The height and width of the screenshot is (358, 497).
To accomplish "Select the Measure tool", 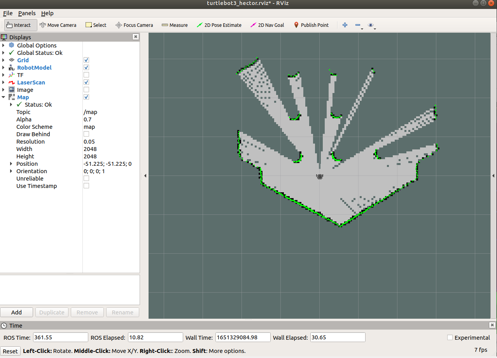I will coord(175,25).
